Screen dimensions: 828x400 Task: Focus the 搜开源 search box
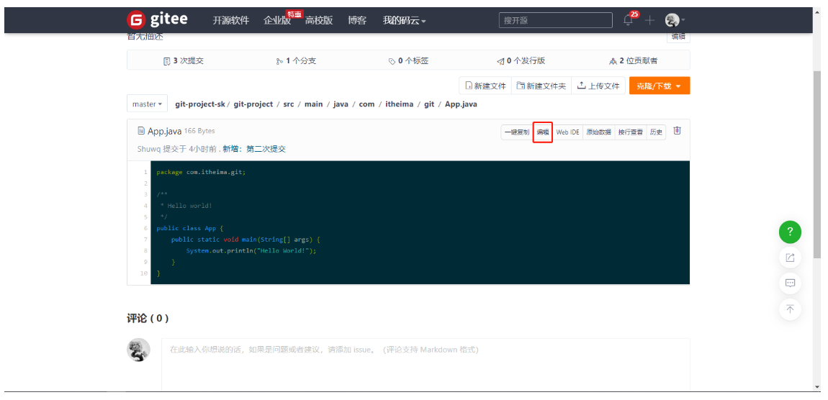click(556, 21)
